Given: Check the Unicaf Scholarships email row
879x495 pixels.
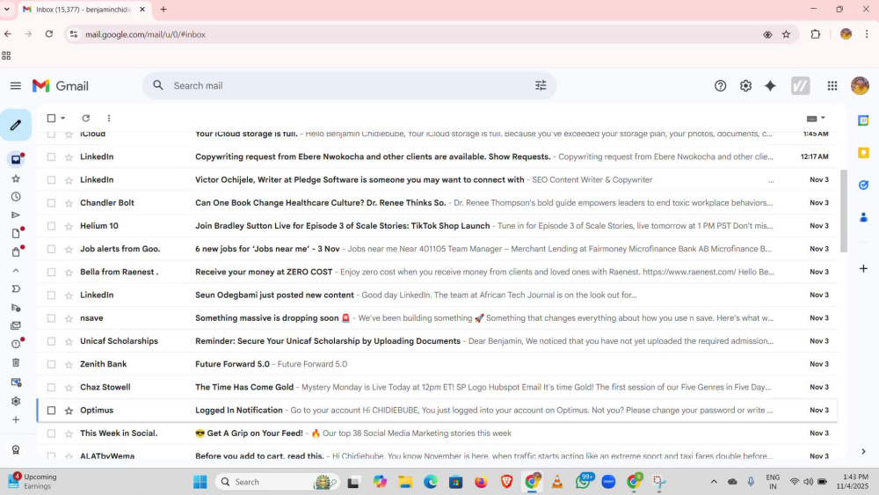Looking at the screenshot, I should [x=51, y=341].
